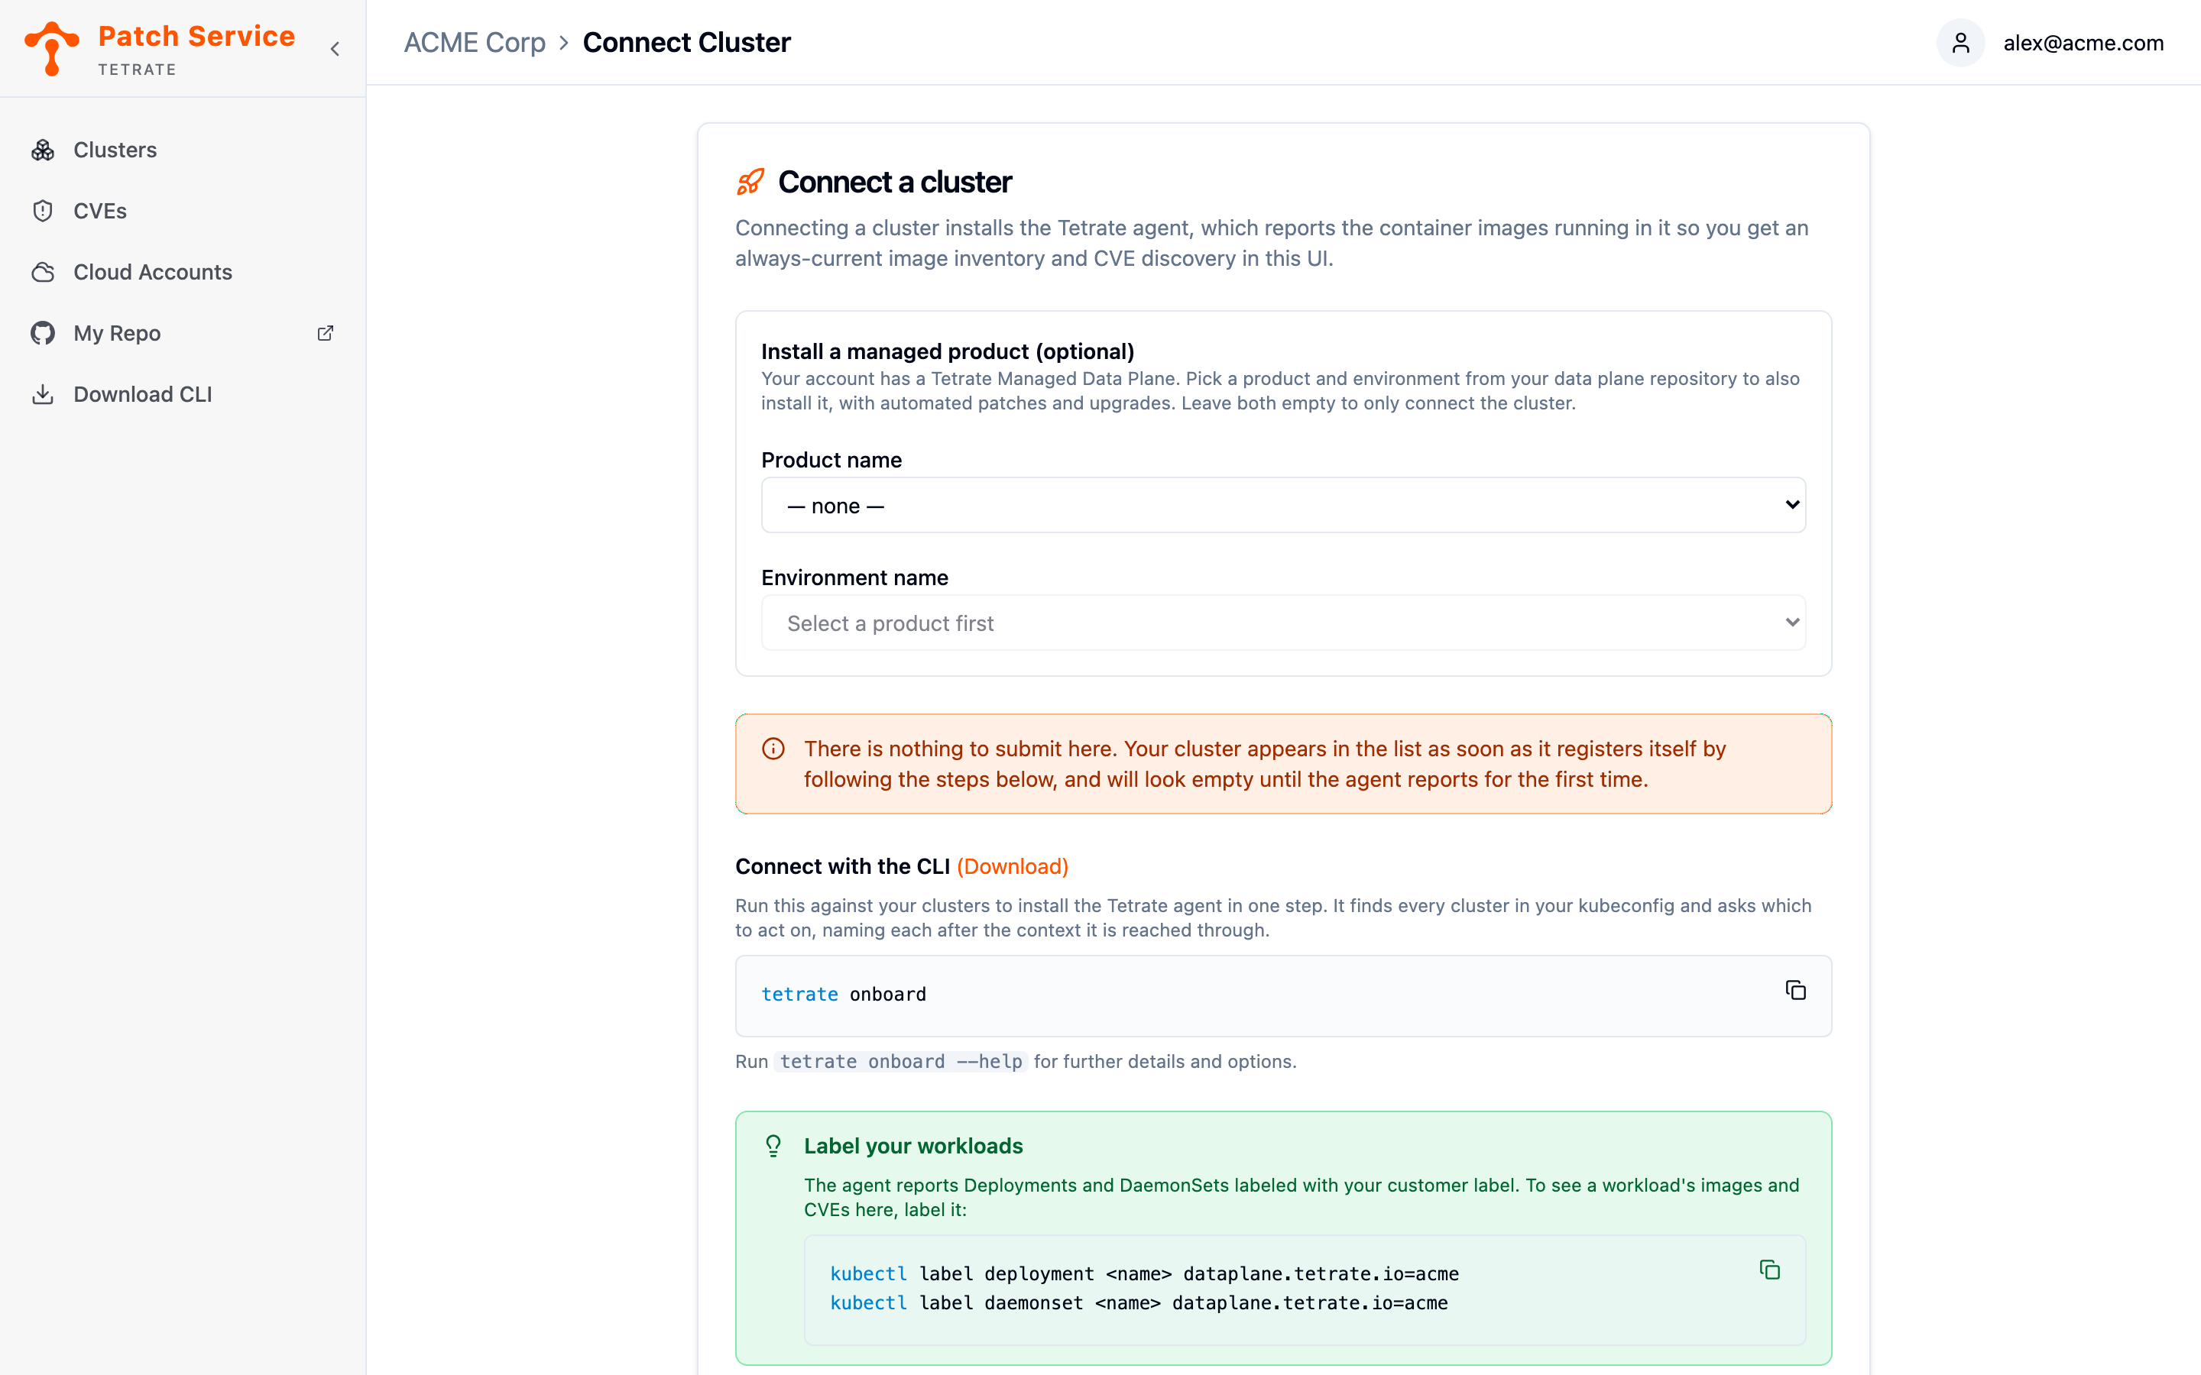Click the Connect Cluster breadcrumb title
This screenshot has width=2201, height=1375.
[x=687, y=43]
